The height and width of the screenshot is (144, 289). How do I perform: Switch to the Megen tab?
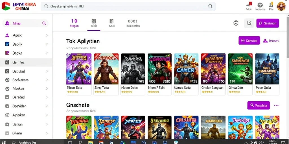[74, 23]
